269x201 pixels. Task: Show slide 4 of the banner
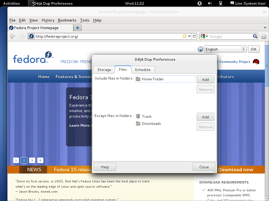pos(40,160)
